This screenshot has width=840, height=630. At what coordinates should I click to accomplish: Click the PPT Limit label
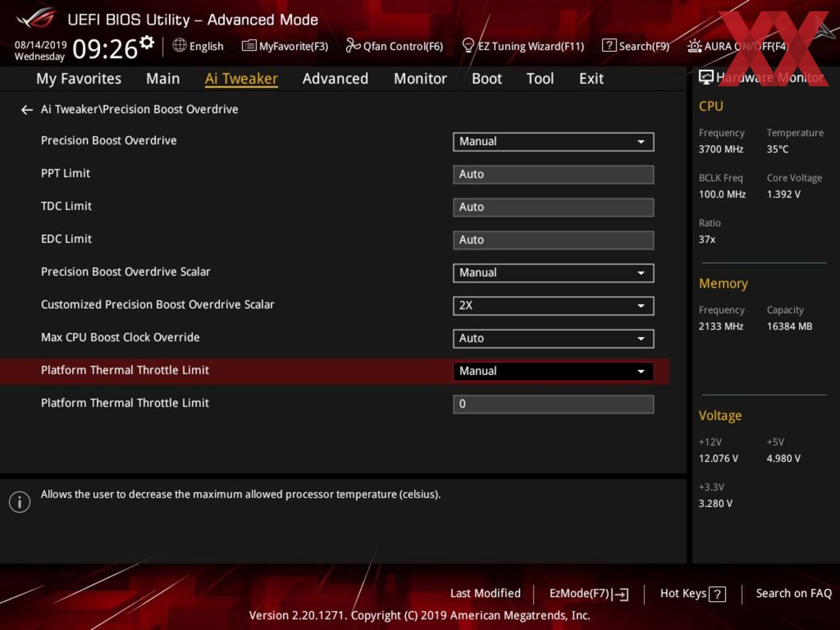65,173
